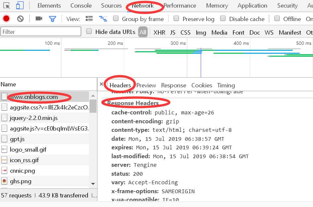Viewport: 313px width, 207px height.
Task: Toggle the Offline checkbox
Action: 277,18
